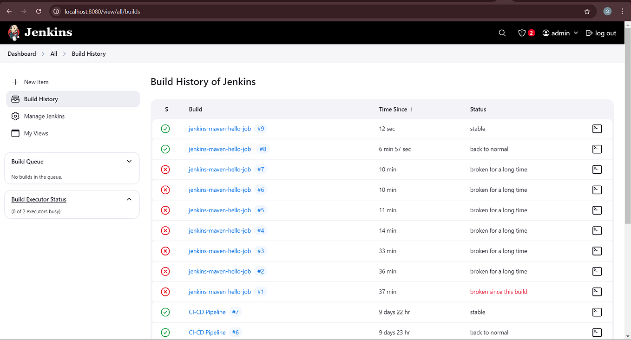Expand the Build Queue panel
The image size is (631, 340).
[129, 161]
